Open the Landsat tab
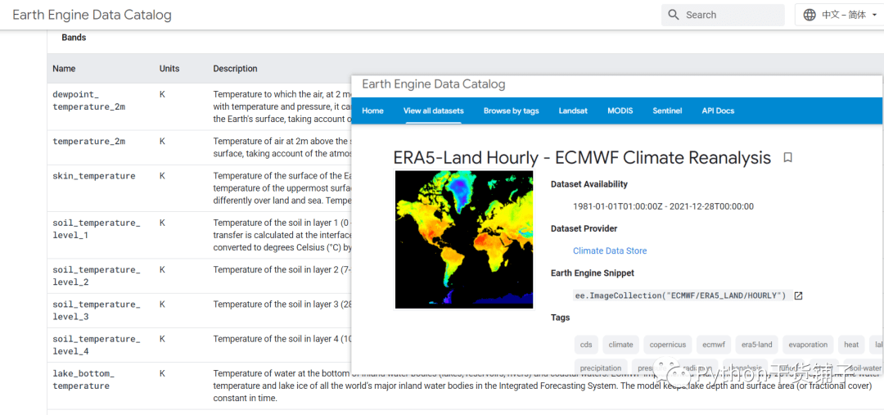This screenshot has width=884, height=415. click(573, 111)
